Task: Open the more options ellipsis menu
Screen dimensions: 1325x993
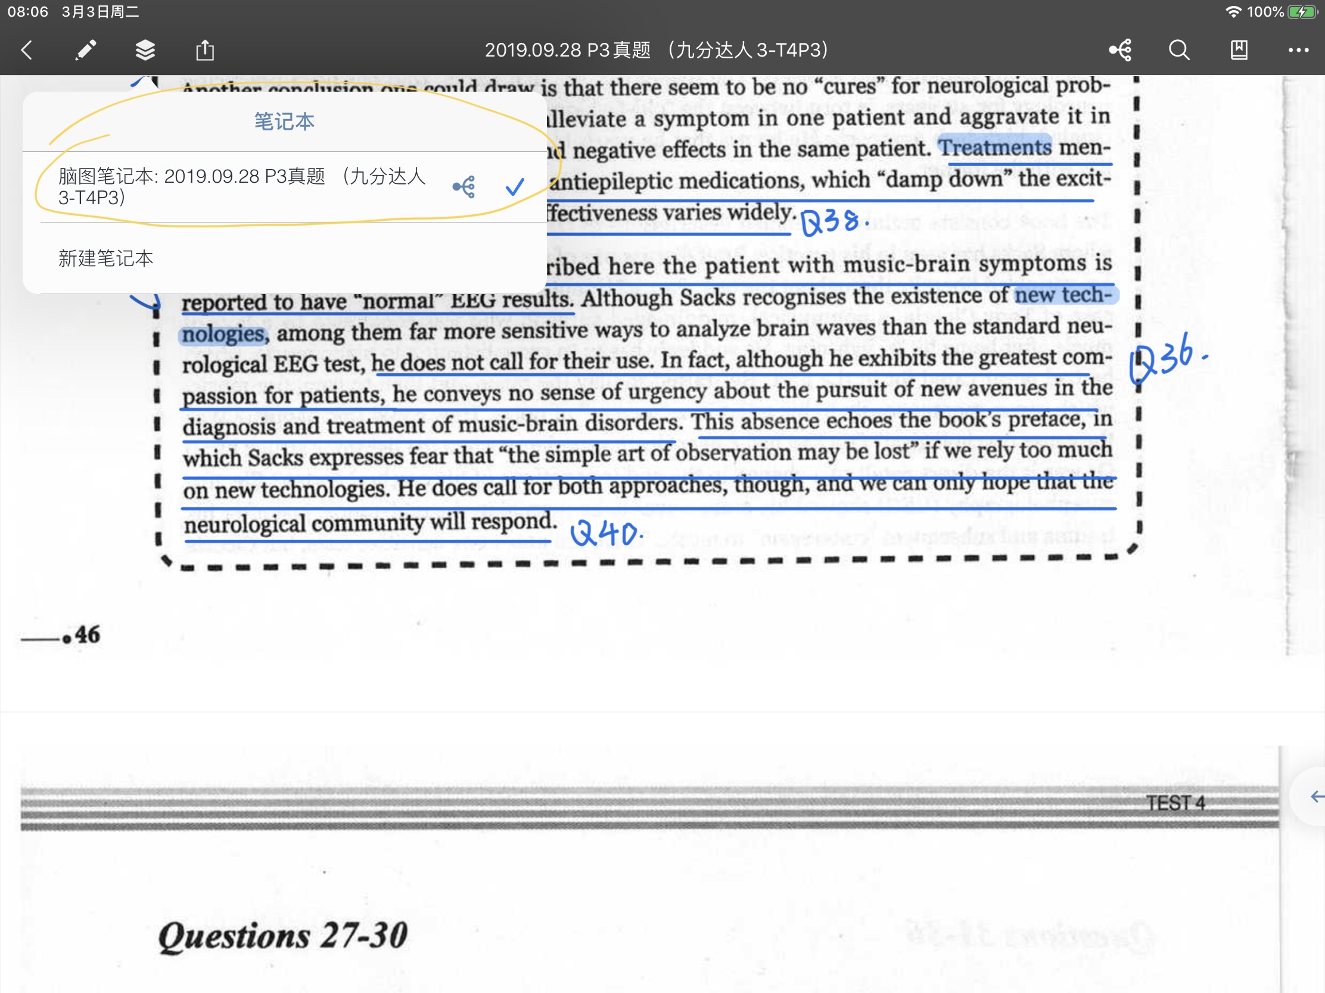Action: tap(1298, 50)
